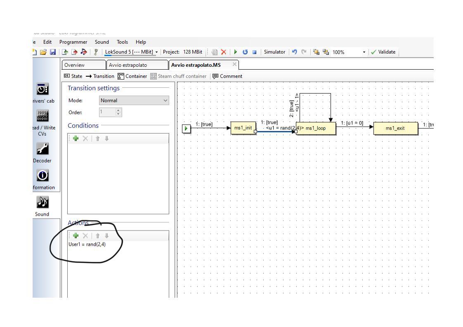Open the Information sidebar panel
463x327 pixels.
tap(43, 176)
